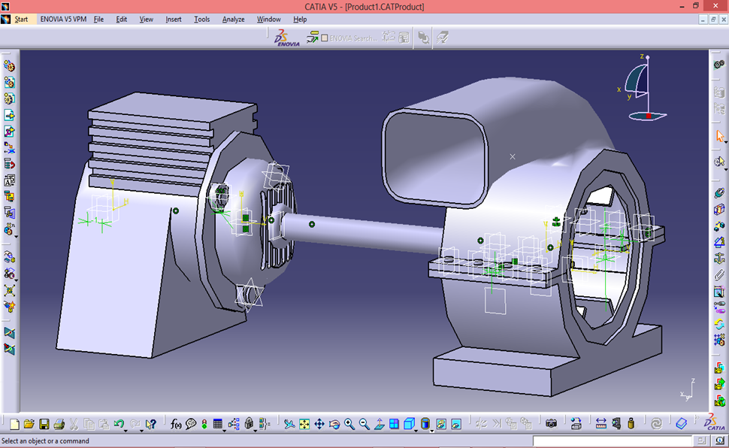Image resolution: width=729 pixels, height=448 pixels.
Task: Toggle the Multi-View layout icon
Action: coord(395,424)
